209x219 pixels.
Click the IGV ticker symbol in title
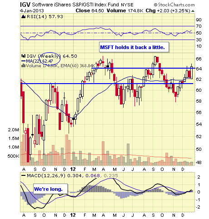pyautogui.click(x=25, y=5)
